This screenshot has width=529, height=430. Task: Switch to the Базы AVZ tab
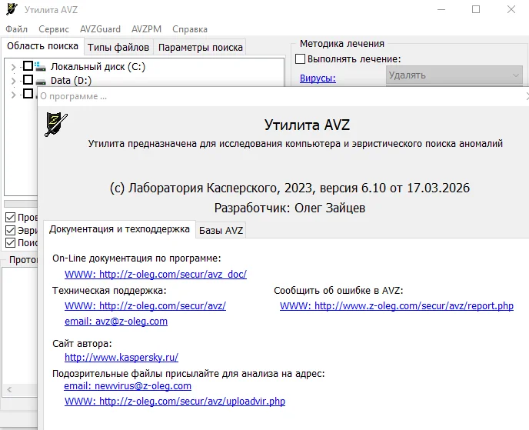(221, 231)
